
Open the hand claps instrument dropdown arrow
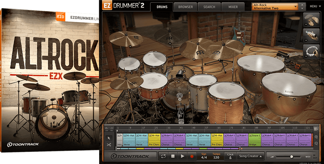coord(305,24)
